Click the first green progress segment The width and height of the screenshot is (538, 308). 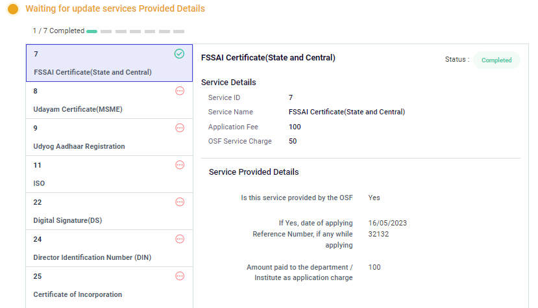[x=92, y=31]
